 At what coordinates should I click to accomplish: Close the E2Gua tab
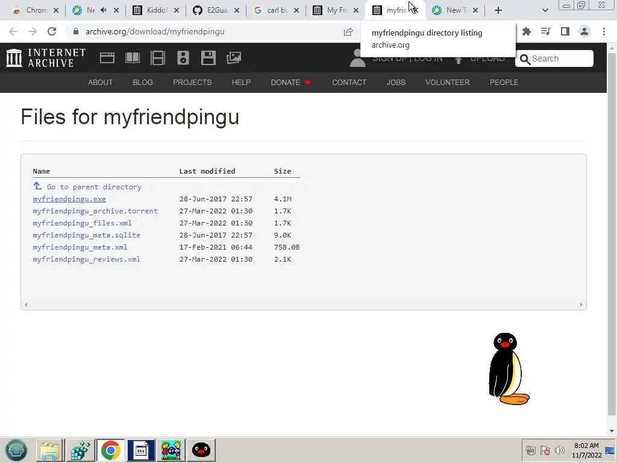pos(236,10)
